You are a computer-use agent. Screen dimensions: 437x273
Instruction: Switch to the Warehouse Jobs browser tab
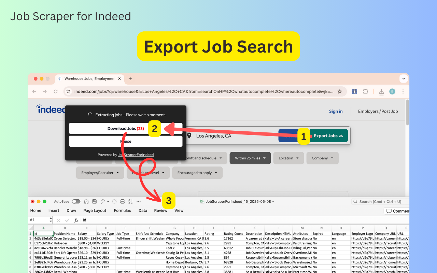(x=90, y=78)
